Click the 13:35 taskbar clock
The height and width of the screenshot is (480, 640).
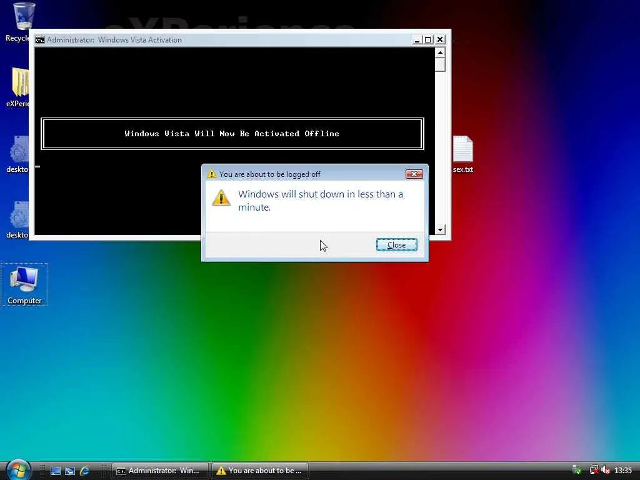[x=623, y=471]
